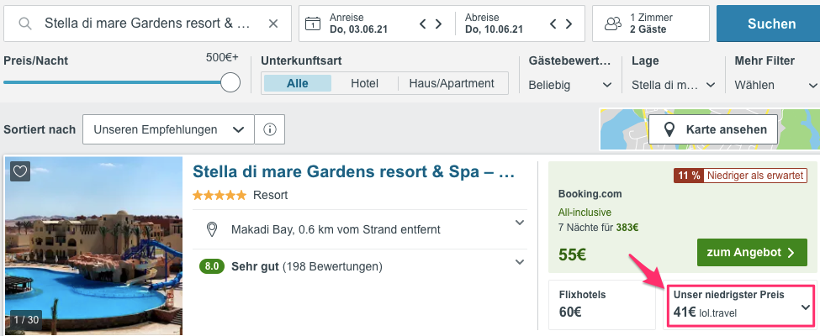Open the Anreise calendar icon
The image size is (820, 336).
313,24
